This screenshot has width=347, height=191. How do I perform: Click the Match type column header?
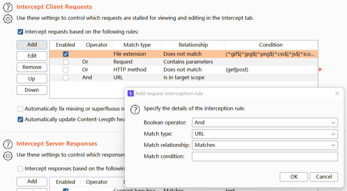coord(137,45)
